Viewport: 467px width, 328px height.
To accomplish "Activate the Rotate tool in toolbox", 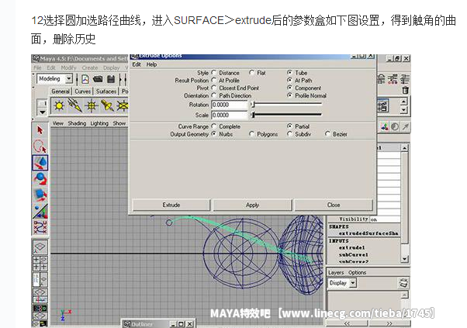I will tap(40, 178).
